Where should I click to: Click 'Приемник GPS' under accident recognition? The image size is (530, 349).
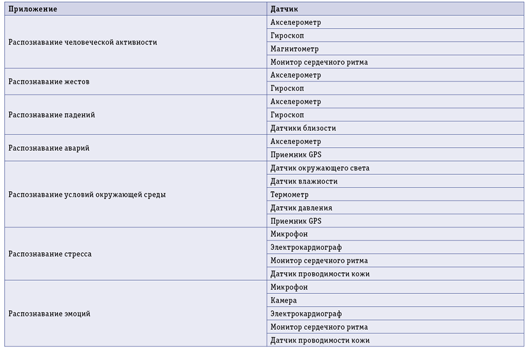click(x=395, y=155)
